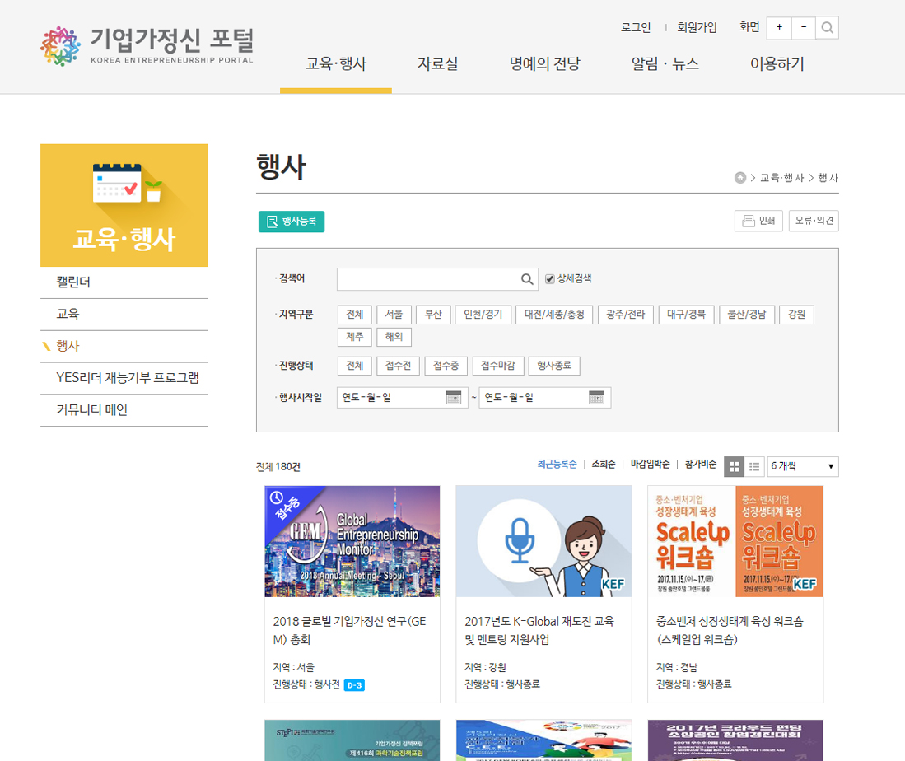
Task: Open the start date calendar picker icon
Action: (x=454, y=397)
